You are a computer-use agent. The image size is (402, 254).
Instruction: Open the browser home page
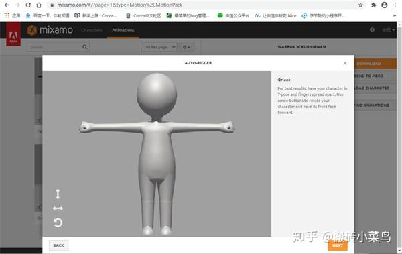(x=39, y=5)
